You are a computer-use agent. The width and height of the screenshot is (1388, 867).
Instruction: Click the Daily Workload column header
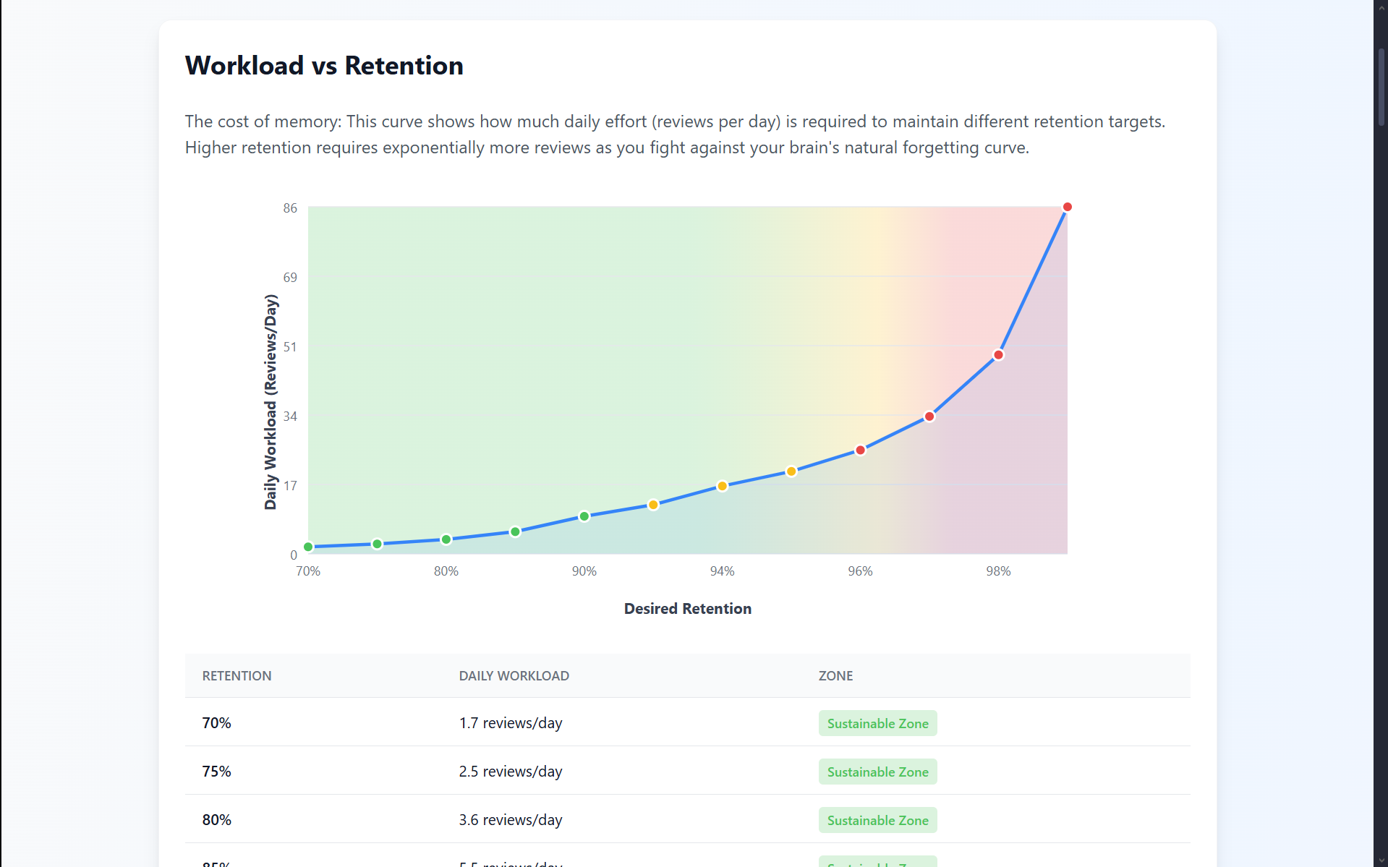[x=514, y=676]
